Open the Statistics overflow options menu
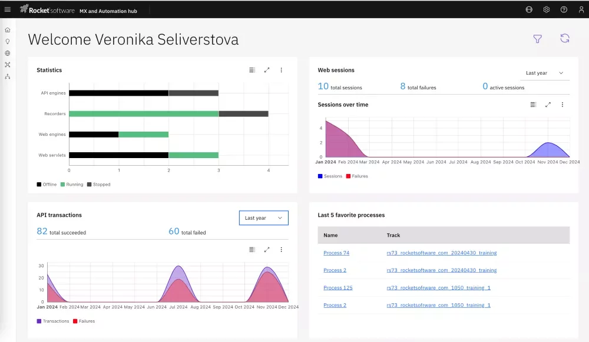The width and height of the screenshot is (589, 342). coord(282,70)
